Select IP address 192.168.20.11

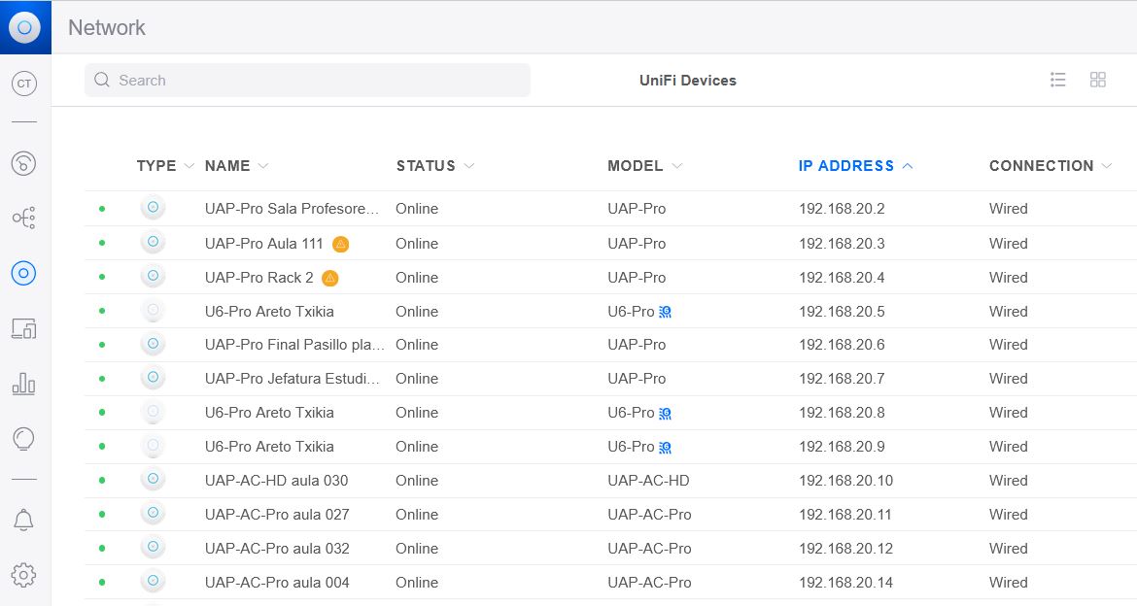[845, 515]
